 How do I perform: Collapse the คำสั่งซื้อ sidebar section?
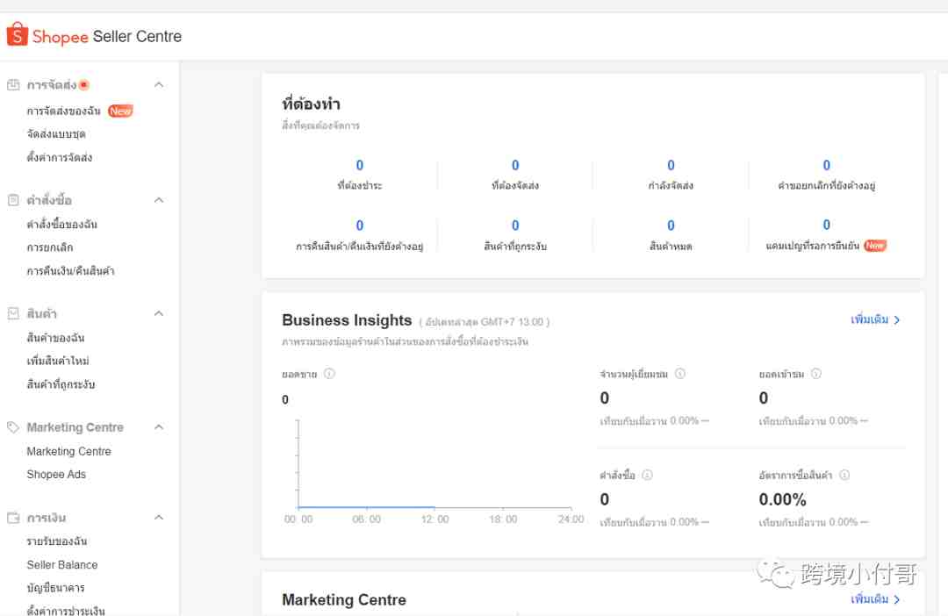pyautogui.click(x=159, y=200)
